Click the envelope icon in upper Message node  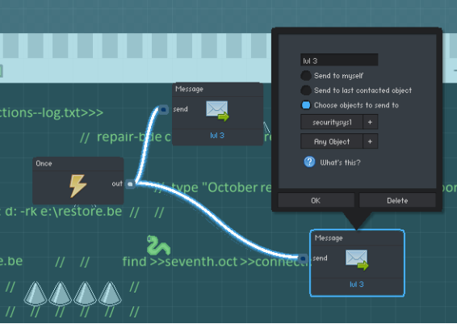[x=217, y=111]
